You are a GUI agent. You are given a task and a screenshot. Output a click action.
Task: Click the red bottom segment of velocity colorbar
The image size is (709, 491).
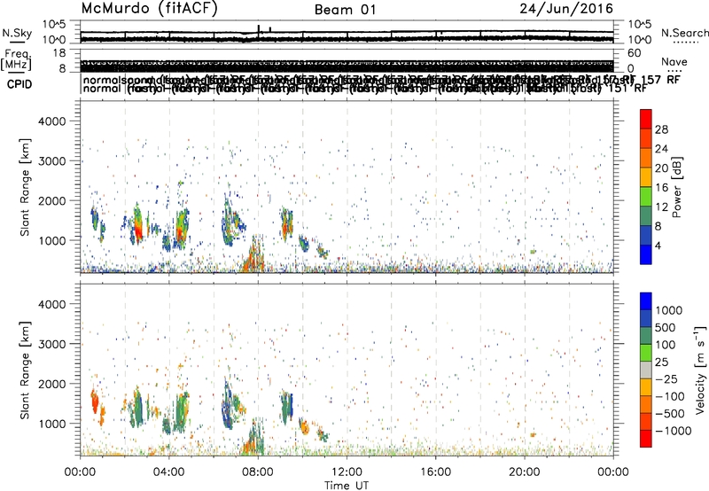(x=646, y=439)
